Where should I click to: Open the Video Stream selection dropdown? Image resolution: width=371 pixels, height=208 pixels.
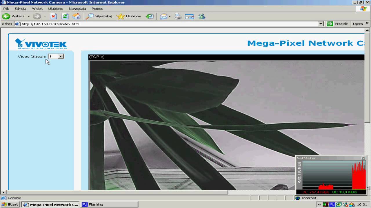pyautogui.click(x=56, y=56)
